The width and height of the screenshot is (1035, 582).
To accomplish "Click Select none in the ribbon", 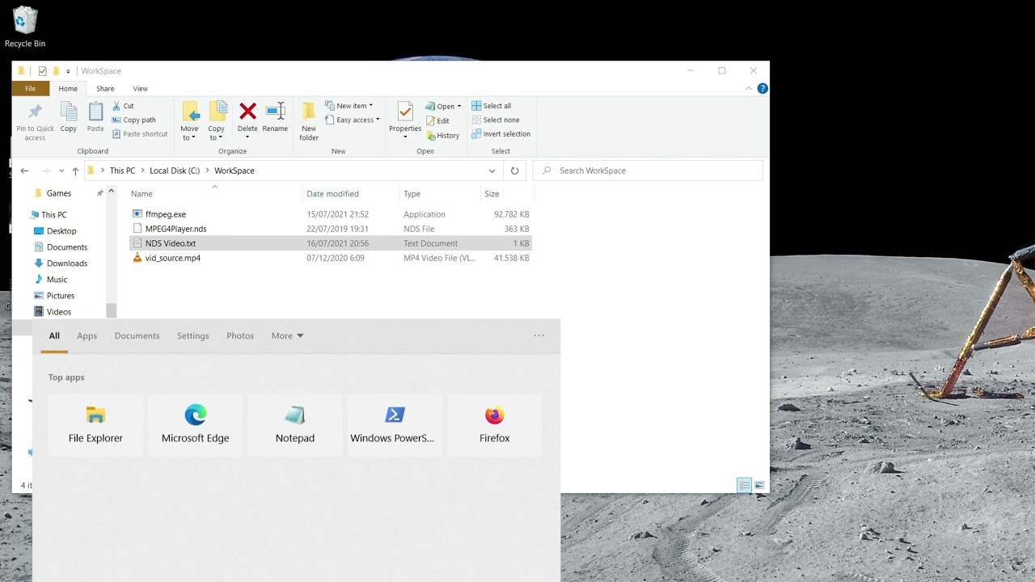I will click(x=495, y=120).
